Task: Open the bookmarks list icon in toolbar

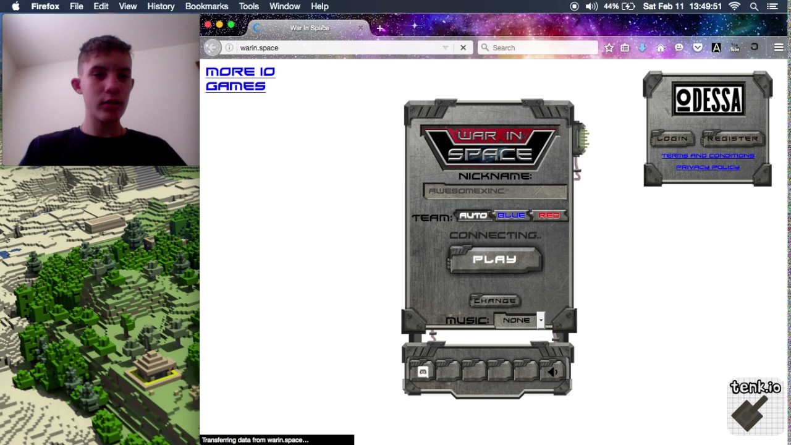Action: tap(625, 48)
